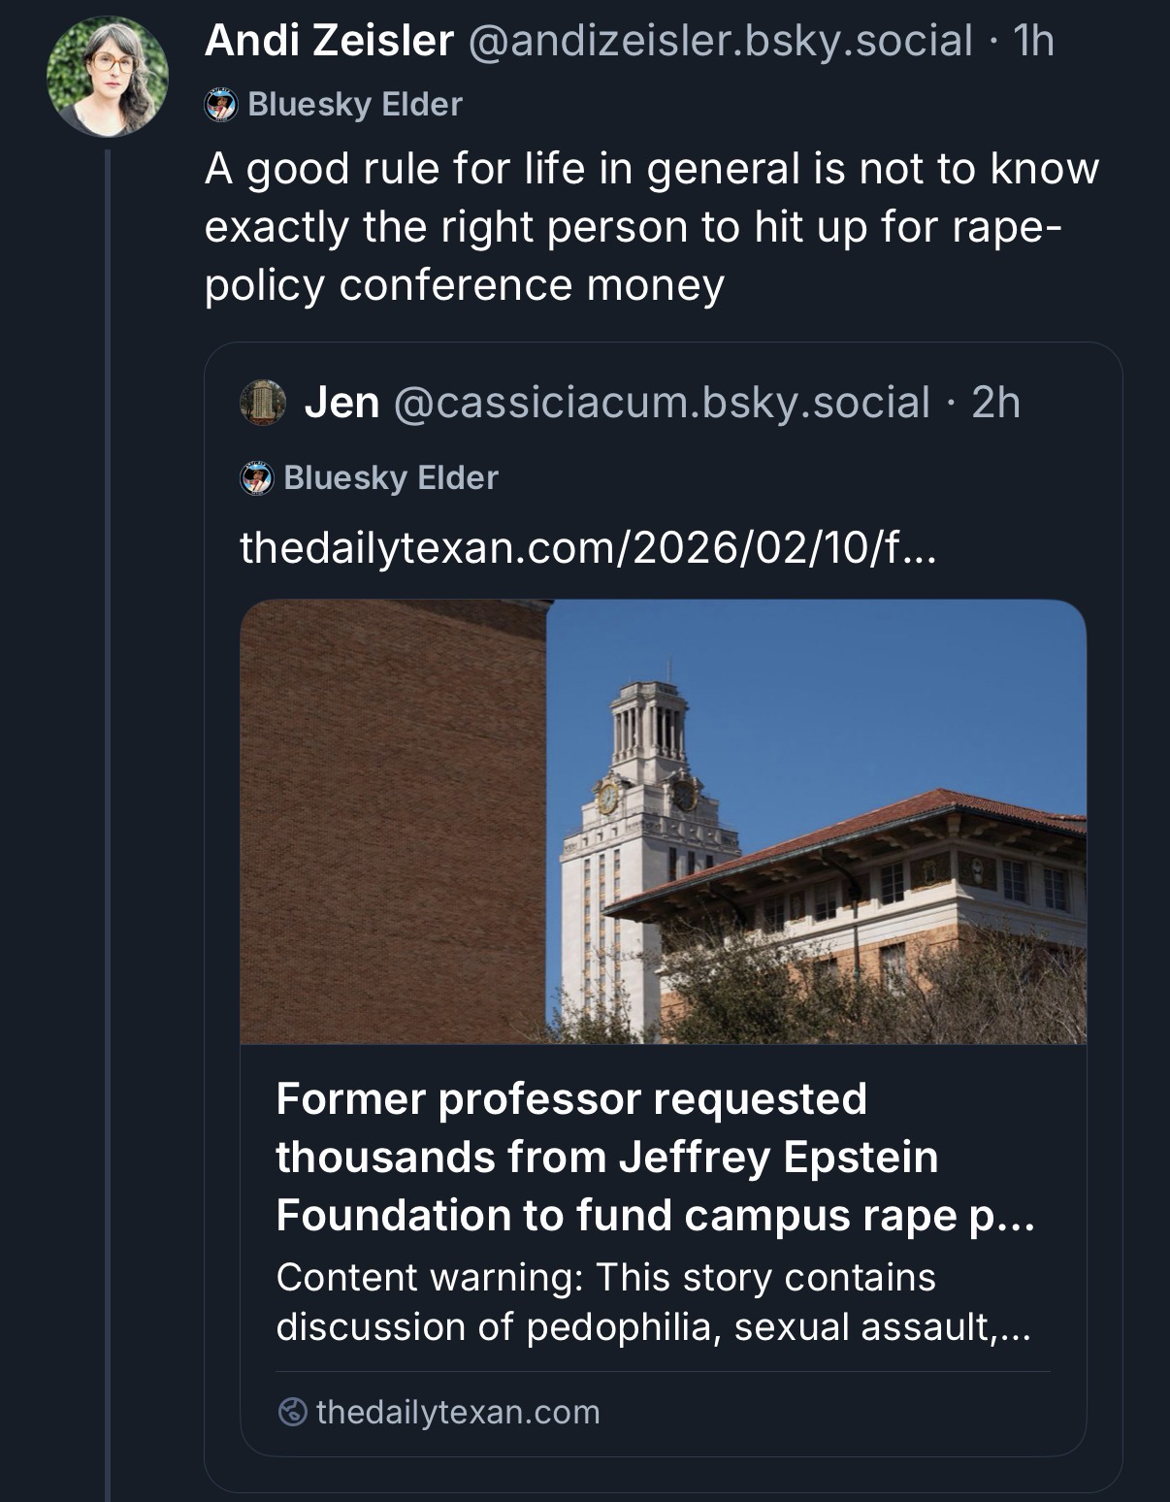Image resolution: width=1170 pixels, height=1502 pixels.
Task: Open the Andi Zeisler display name
Action: click(329, 41)
